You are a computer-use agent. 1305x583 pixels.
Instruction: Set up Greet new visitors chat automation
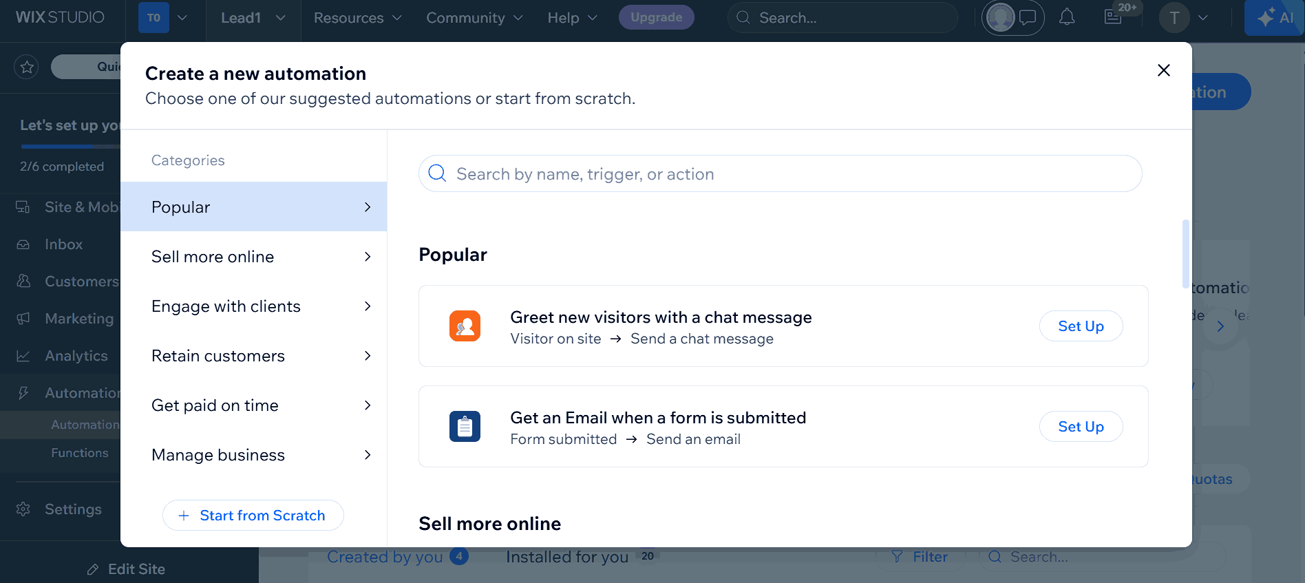click(x=1081, y=326)
